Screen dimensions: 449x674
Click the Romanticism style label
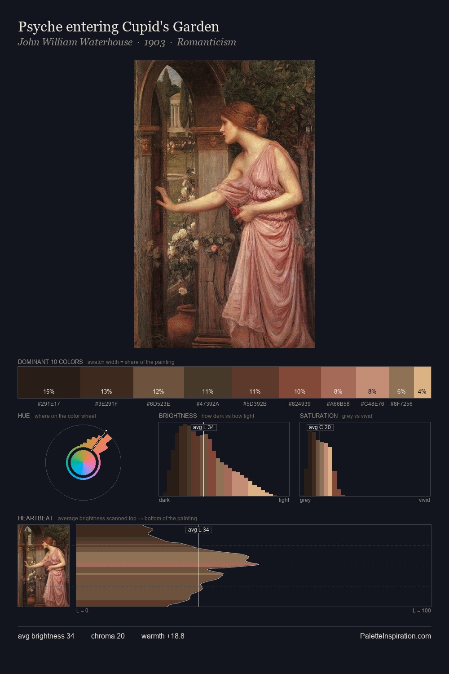(206, 42)
